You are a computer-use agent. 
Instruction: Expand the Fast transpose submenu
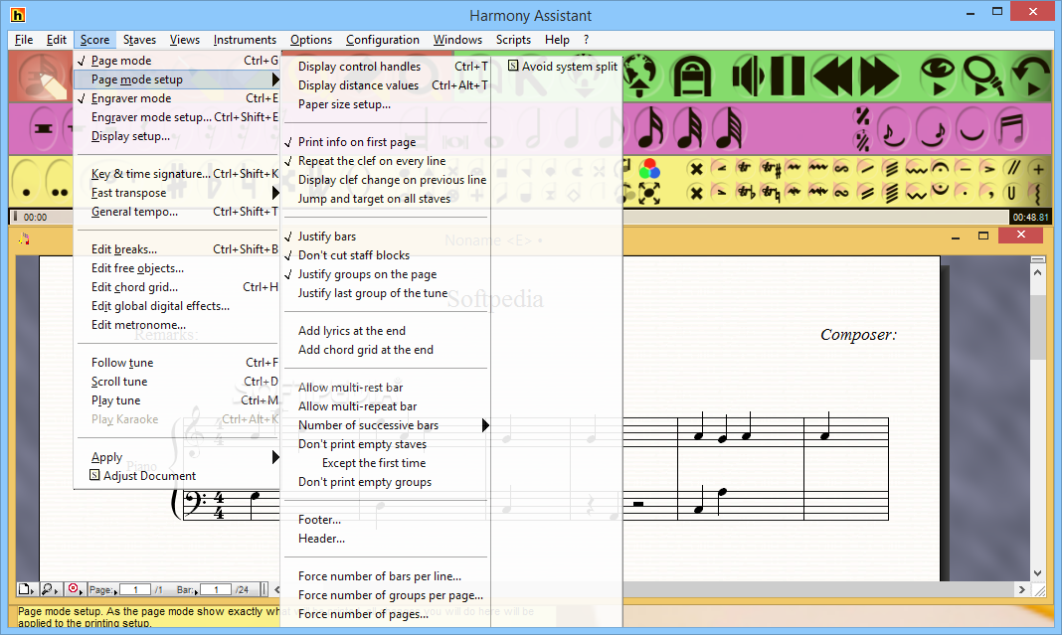(x=275, y=193)
